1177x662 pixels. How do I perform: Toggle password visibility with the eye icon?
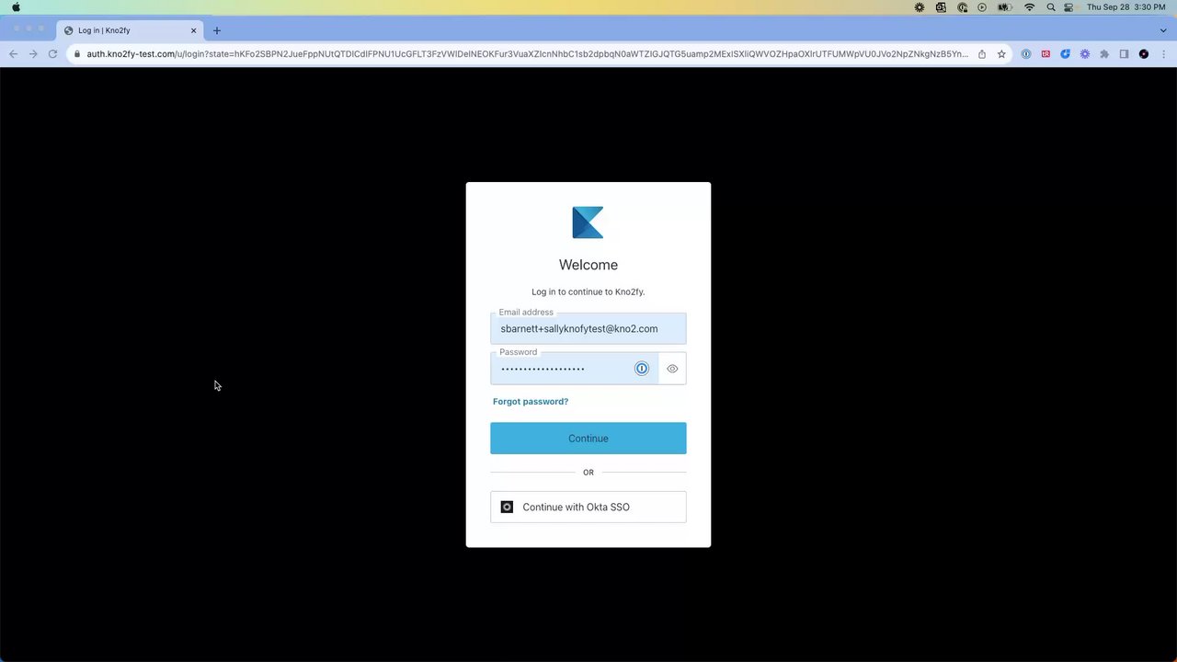click(672, 369)
